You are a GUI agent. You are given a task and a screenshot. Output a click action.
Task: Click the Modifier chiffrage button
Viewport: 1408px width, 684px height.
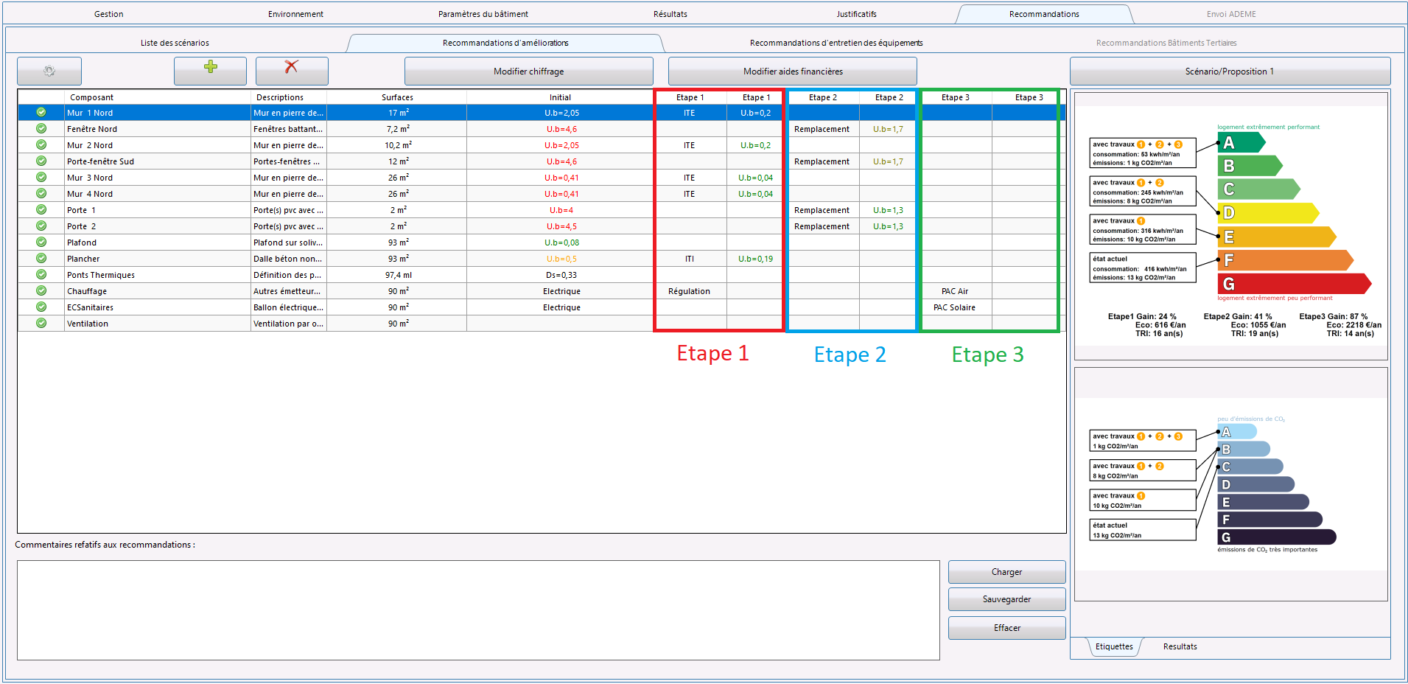(x=528, y=71)
